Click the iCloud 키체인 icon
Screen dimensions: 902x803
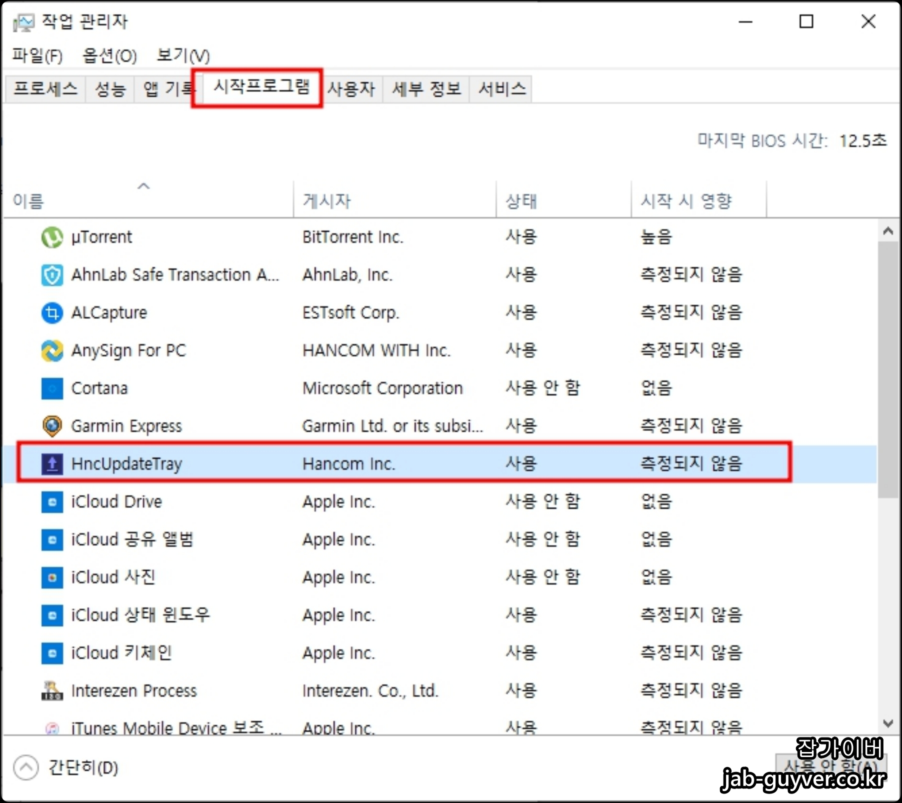(x=52, y=653)
